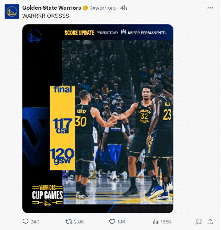Like the post with the heart icon
The image size is (221, 230).
(112, 222)
